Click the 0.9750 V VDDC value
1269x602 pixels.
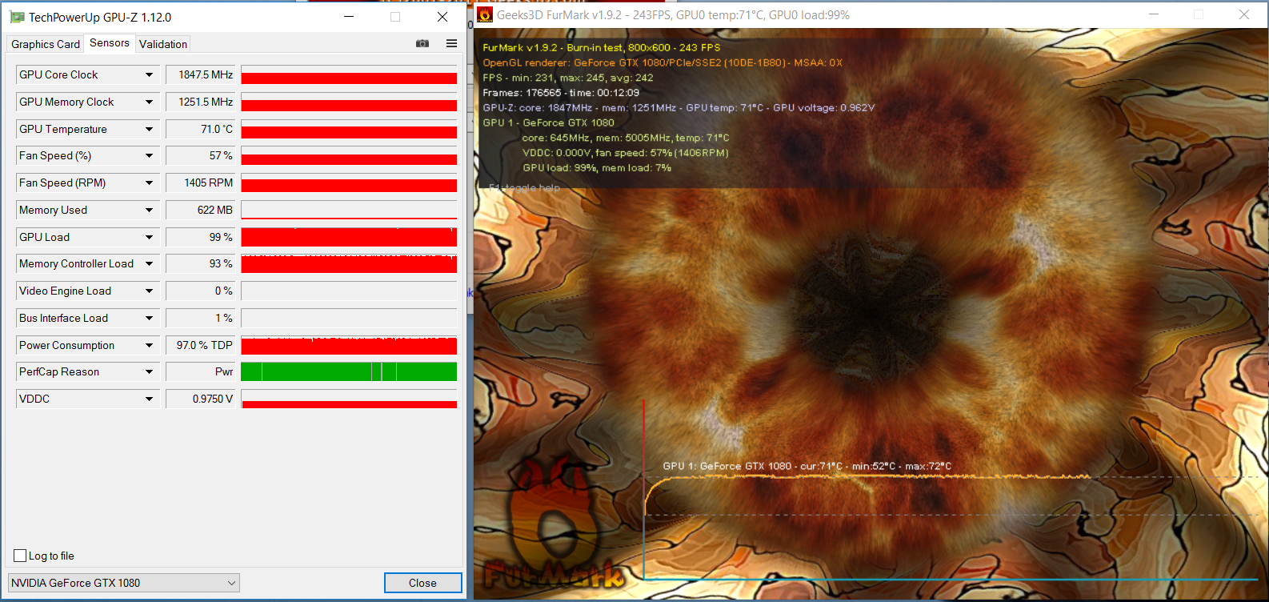tap(200, 399)
